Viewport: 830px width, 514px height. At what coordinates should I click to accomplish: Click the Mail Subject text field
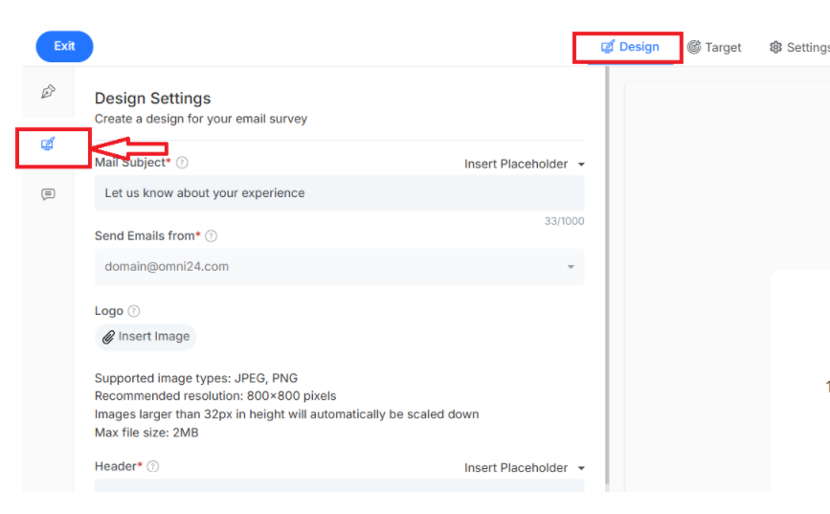[339, 193]
